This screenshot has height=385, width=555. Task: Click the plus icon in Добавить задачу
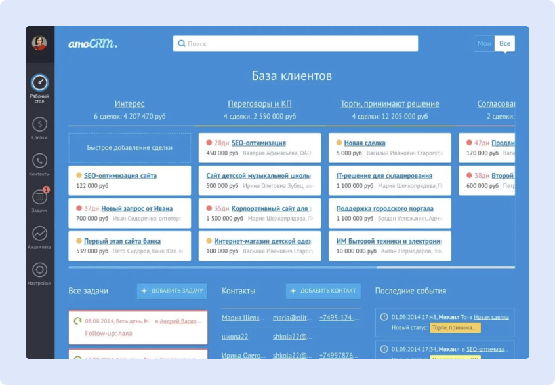[144, 291]
